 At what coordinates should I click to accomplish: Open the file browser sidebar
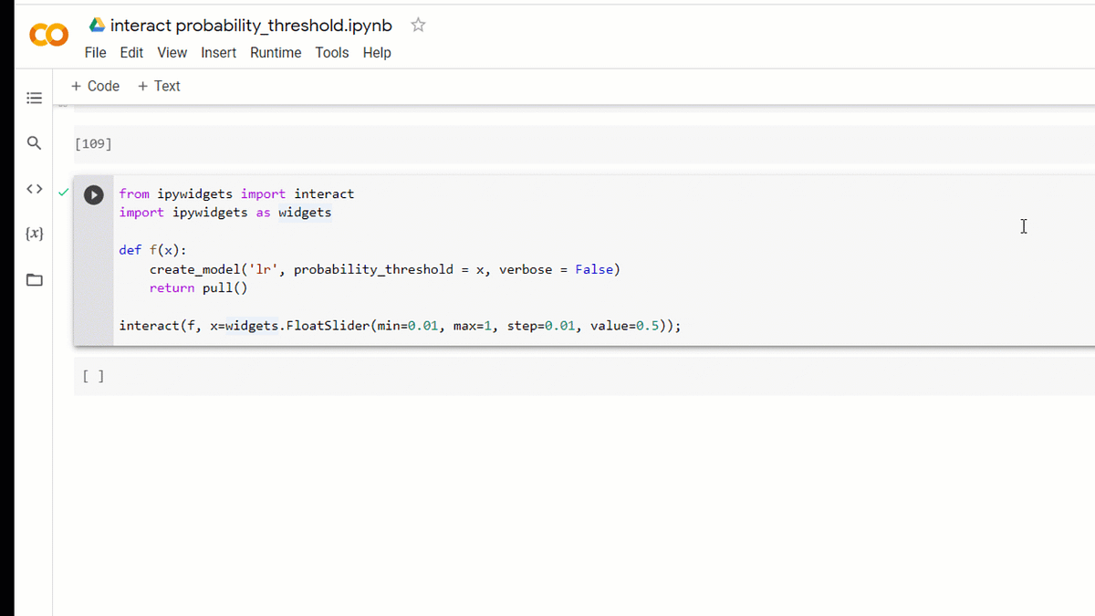coord(34,279)
